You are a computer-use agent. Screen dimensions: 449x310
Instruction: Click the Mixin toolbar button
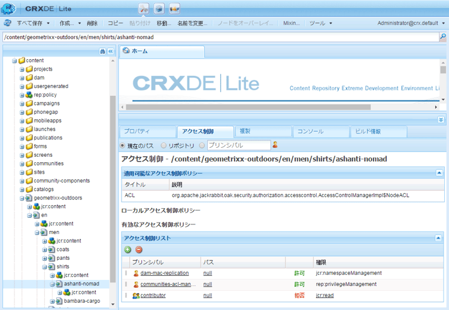tap(291, 23)
